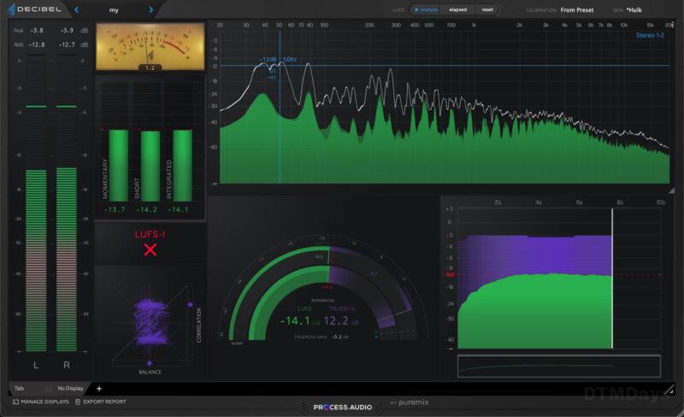The width and height of the screenshot is (684, 417).
Task: Toggle the LUFS analyze button
Action: (427, 10)
